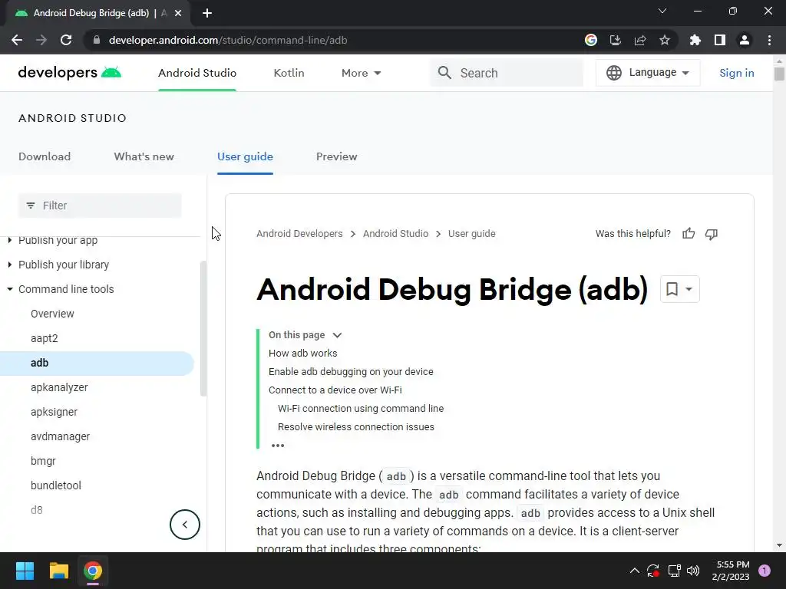
Task: Expand Publish your library tree item
Action: pos(9,265)
